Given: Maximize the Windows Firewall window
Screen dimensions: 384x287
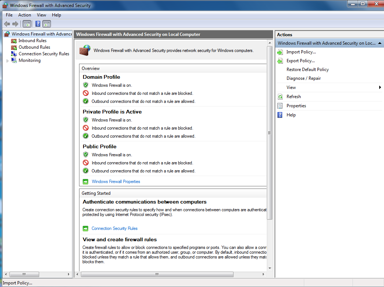Looking at the screenshot, I should coord(363,4).
